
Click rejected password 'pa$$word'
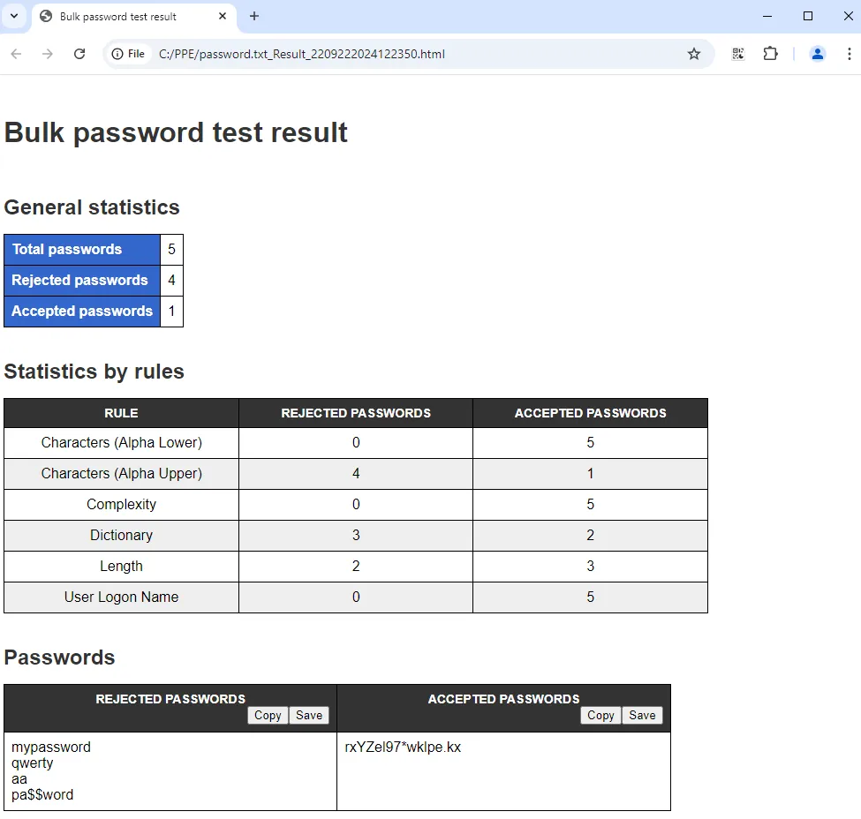(42, 795)
